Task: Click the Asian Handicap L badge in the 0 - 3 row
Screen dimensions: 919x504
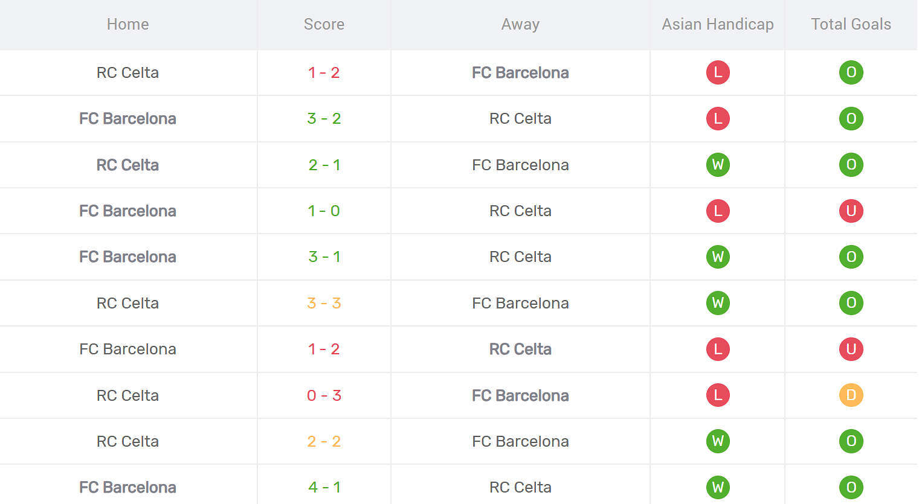Action: 718,395
